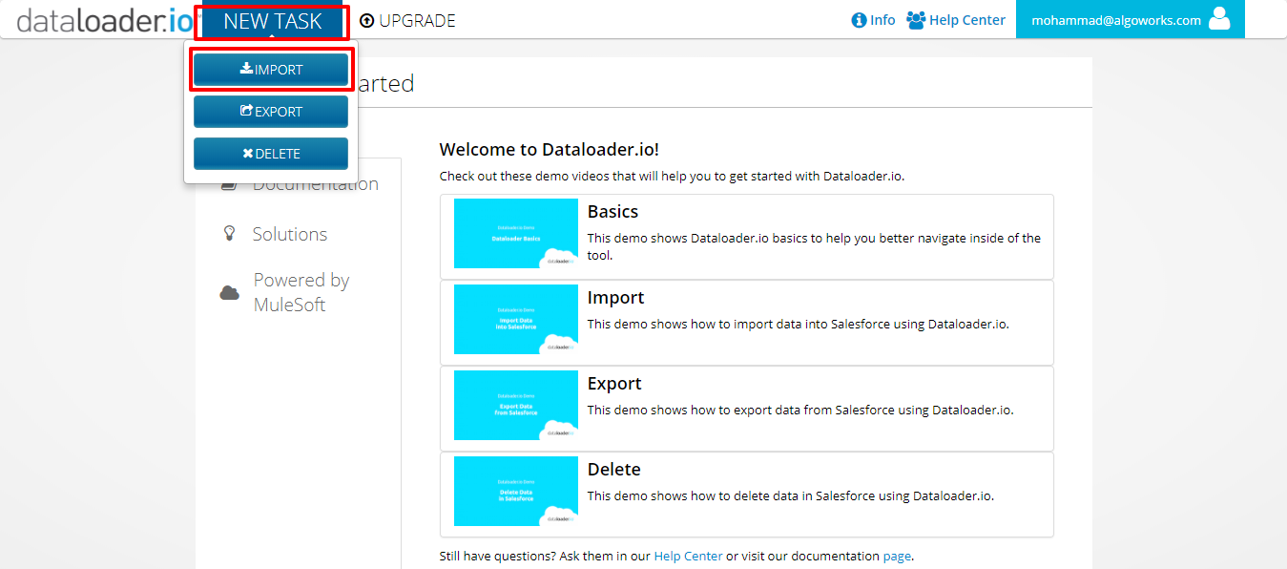Play the Basics demo video thumbnail
The width and height of the screenshot is (1287, 569).
[515, 234]
